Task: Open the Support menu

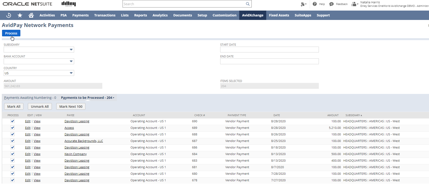Action: [323, 15]
